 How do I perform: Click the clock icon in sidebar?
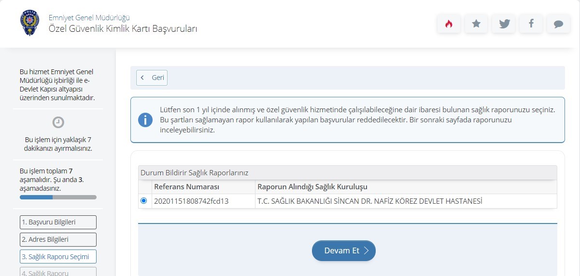58,122
